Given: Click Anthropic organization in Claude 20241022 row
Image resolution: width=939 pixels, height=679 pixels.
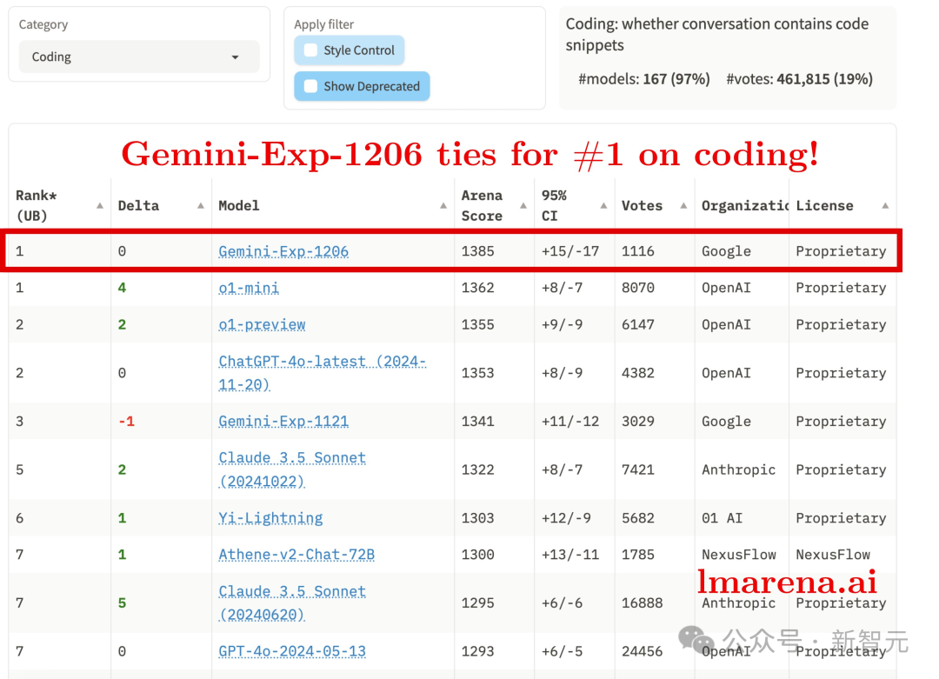Looking at the screenshot, I should 738,469.
